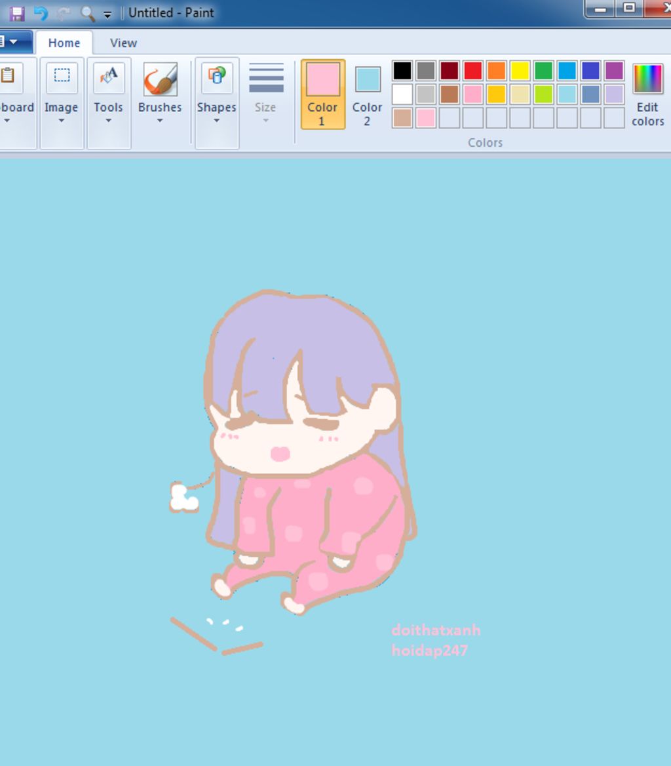The height and width of the screenshot is (766, 671).
Task: Pick the brown swatch in second row
Action: point(449,94)
